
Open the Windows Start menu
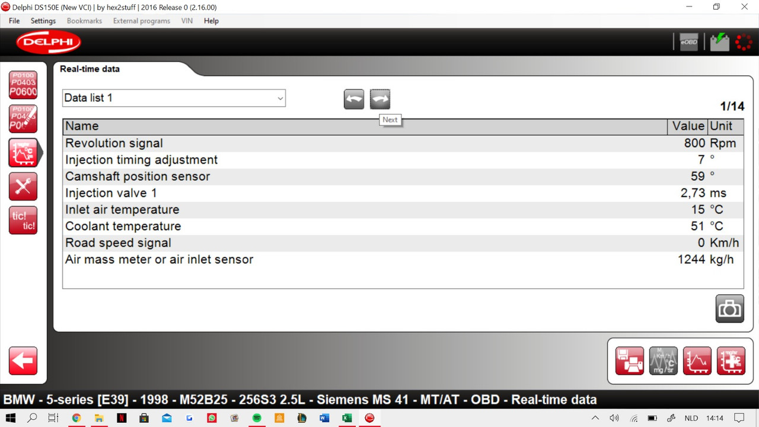(x=11, y=418)
